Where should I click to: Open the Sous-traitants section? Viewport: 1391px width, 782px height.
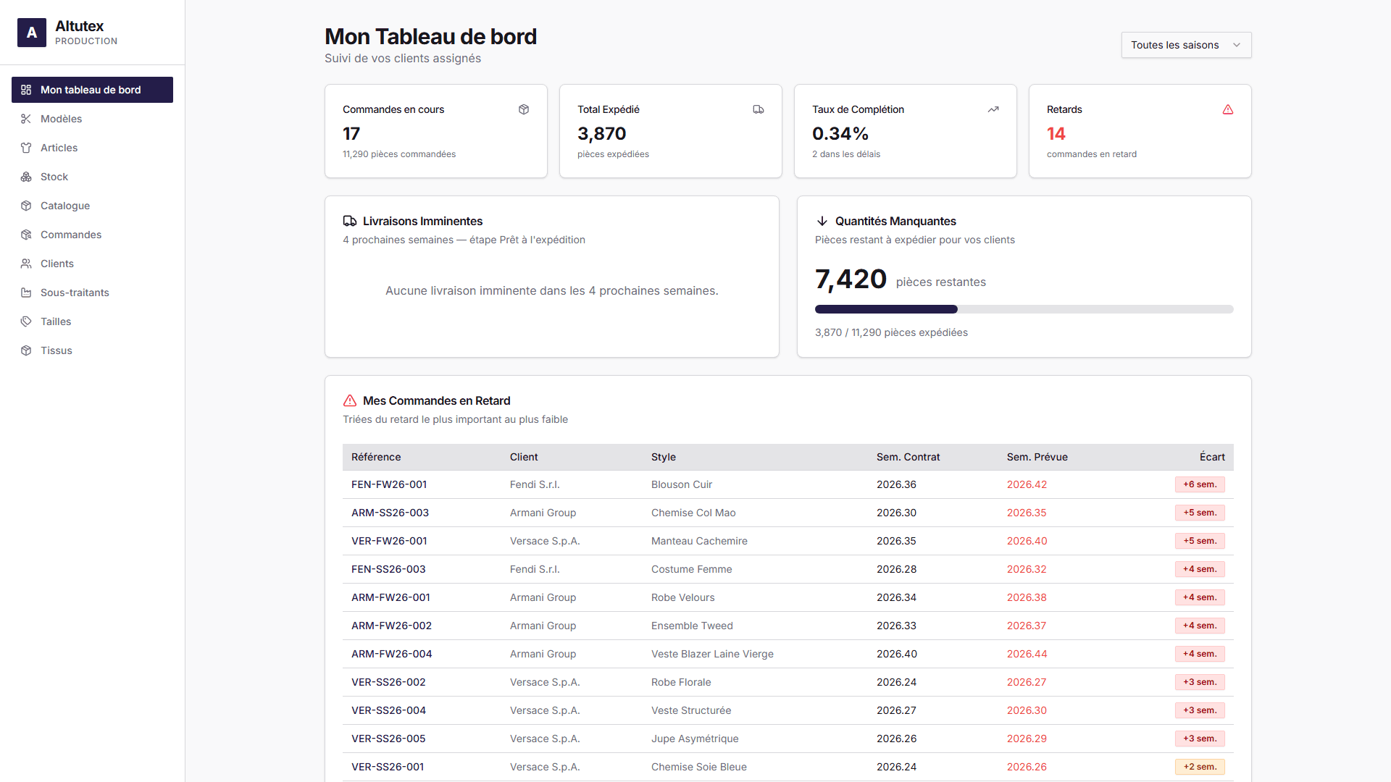(92, 293)
